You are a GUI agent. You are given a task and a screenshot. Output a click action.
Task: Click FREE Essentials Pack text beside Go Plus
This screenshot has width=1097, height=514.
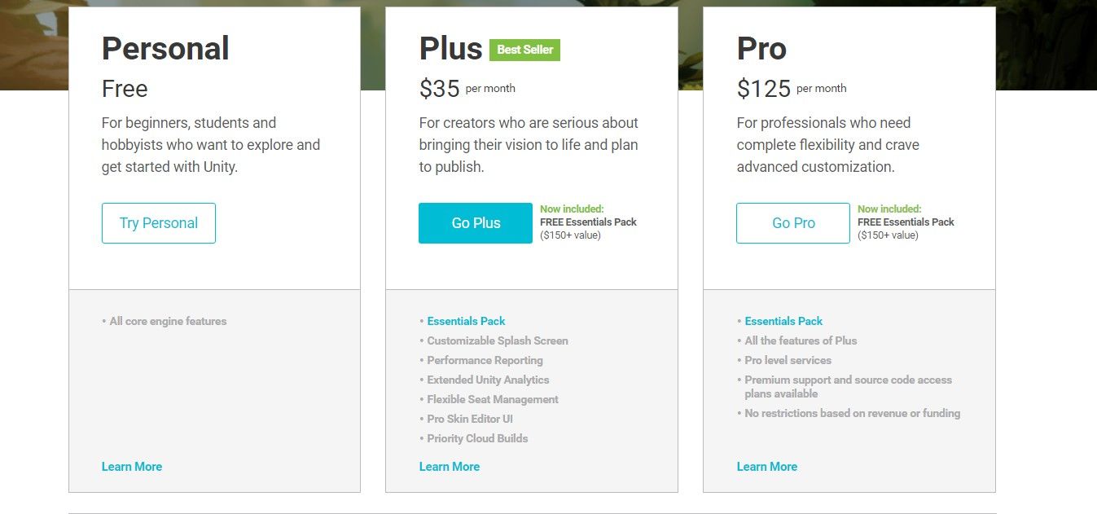[588, 222]
